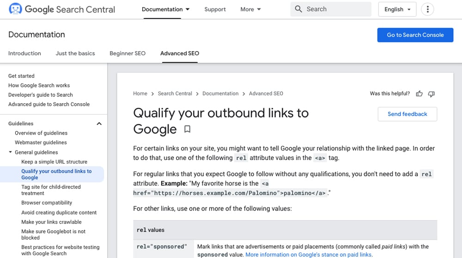Switch to the Introduction tab
Viewport: 462px width, 258px height.
[24, 53]
